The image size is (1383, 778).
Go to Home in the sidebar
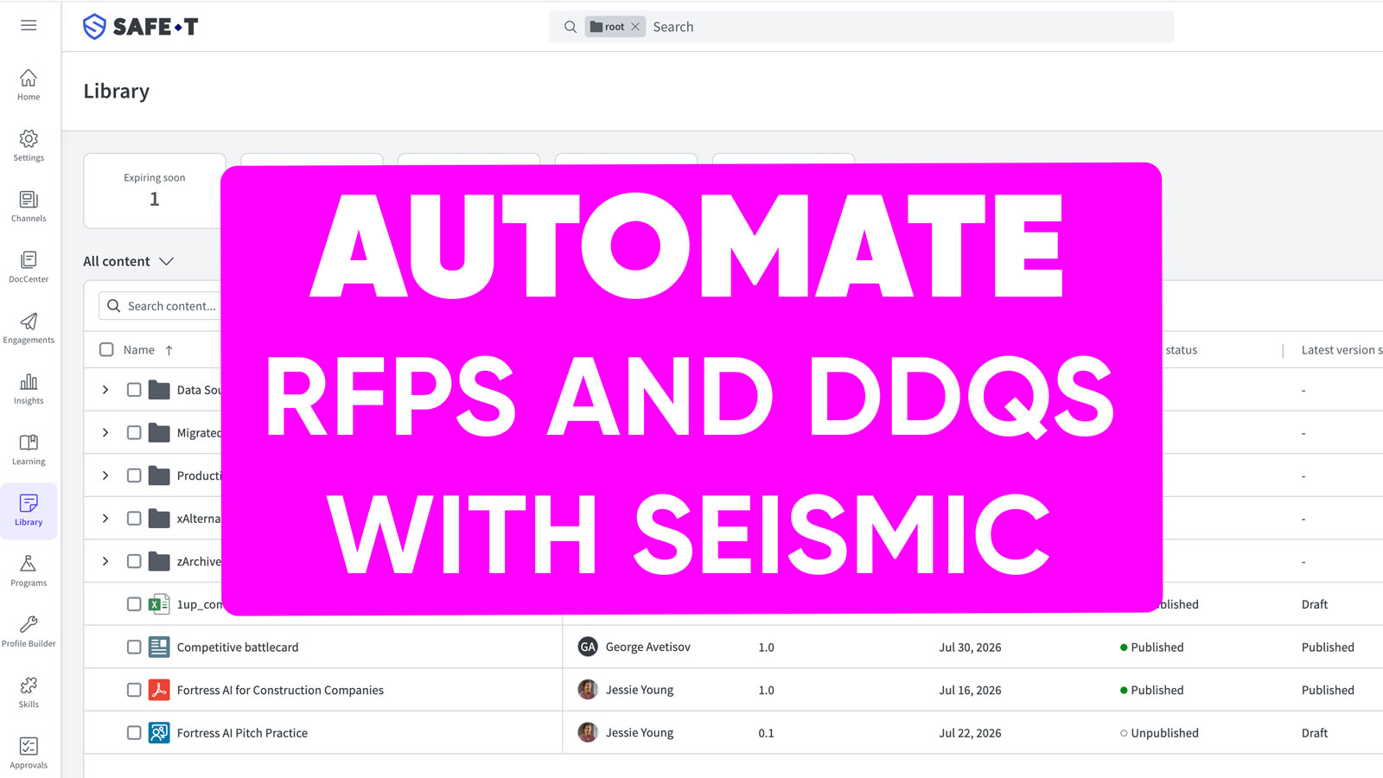tap(29, 85)
